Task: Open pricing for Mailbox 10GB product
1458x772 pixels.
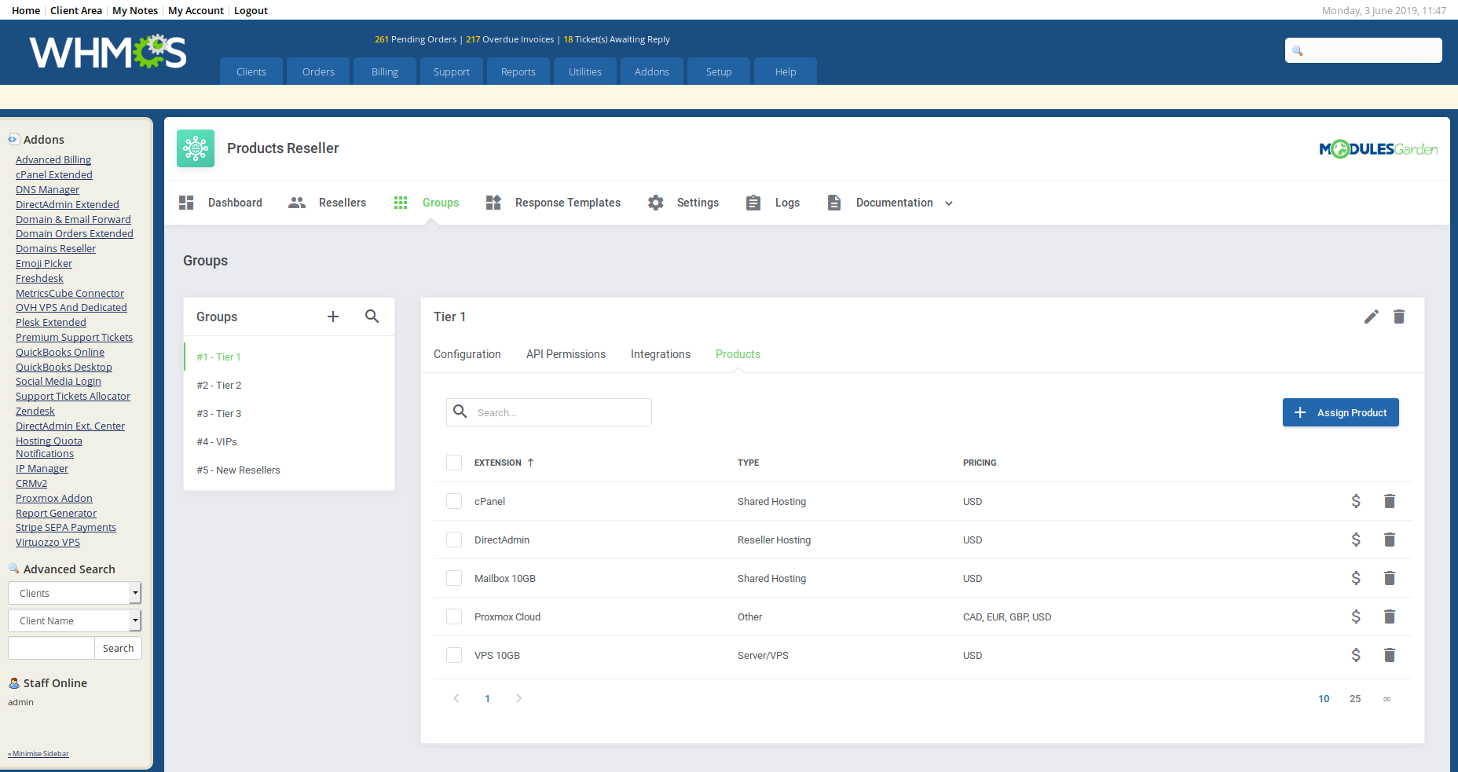Action: tap(1356, 578)
